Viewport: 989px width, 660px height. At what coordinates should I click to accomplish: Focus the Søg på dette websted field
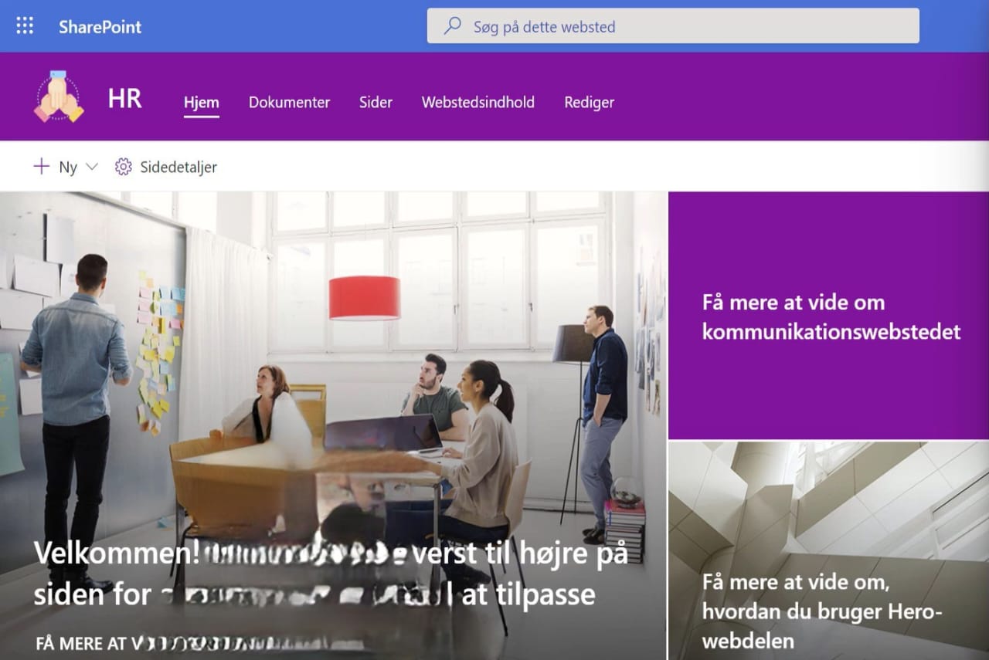point(673,26)
